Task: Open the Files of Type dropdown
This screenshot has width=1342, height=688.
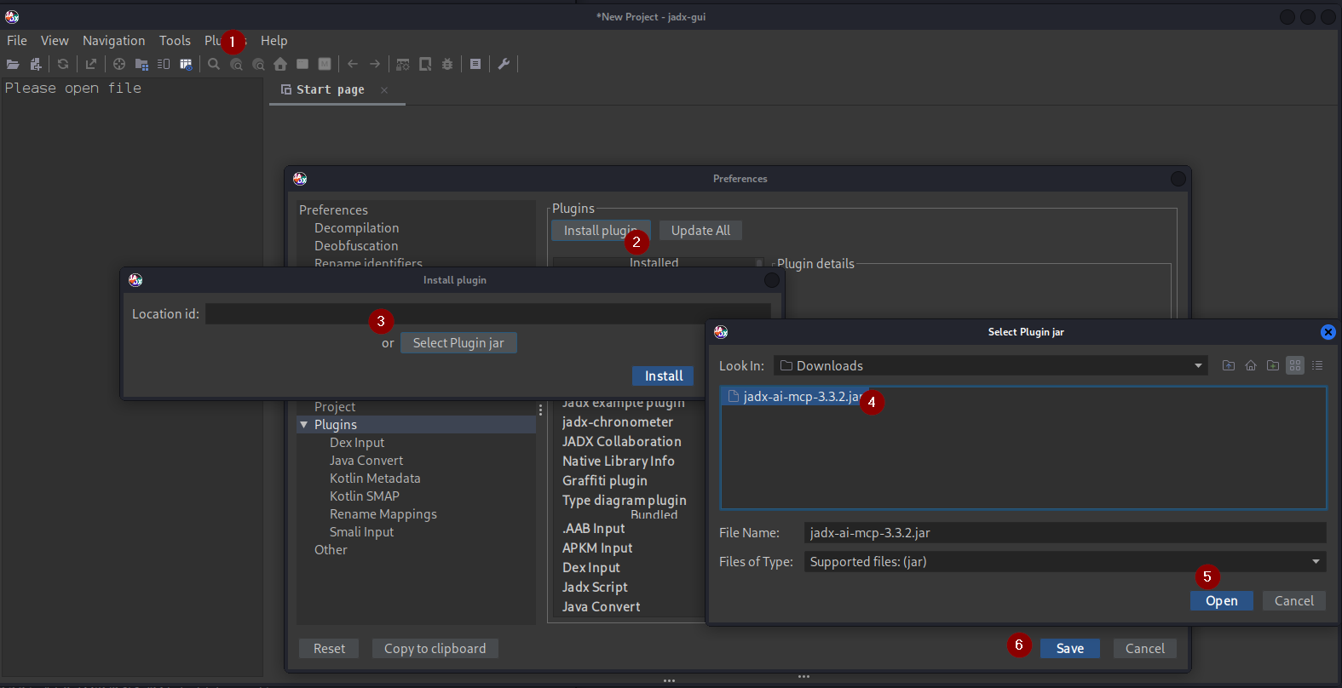Action: click(1316, 562)
